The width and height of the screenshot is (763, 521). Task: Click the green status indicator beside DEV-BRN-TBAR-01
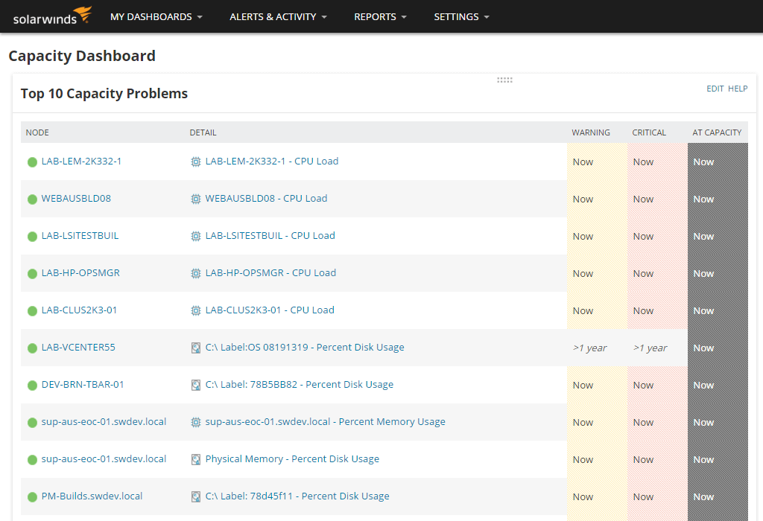pyautogui.click(x=31, y=385)
